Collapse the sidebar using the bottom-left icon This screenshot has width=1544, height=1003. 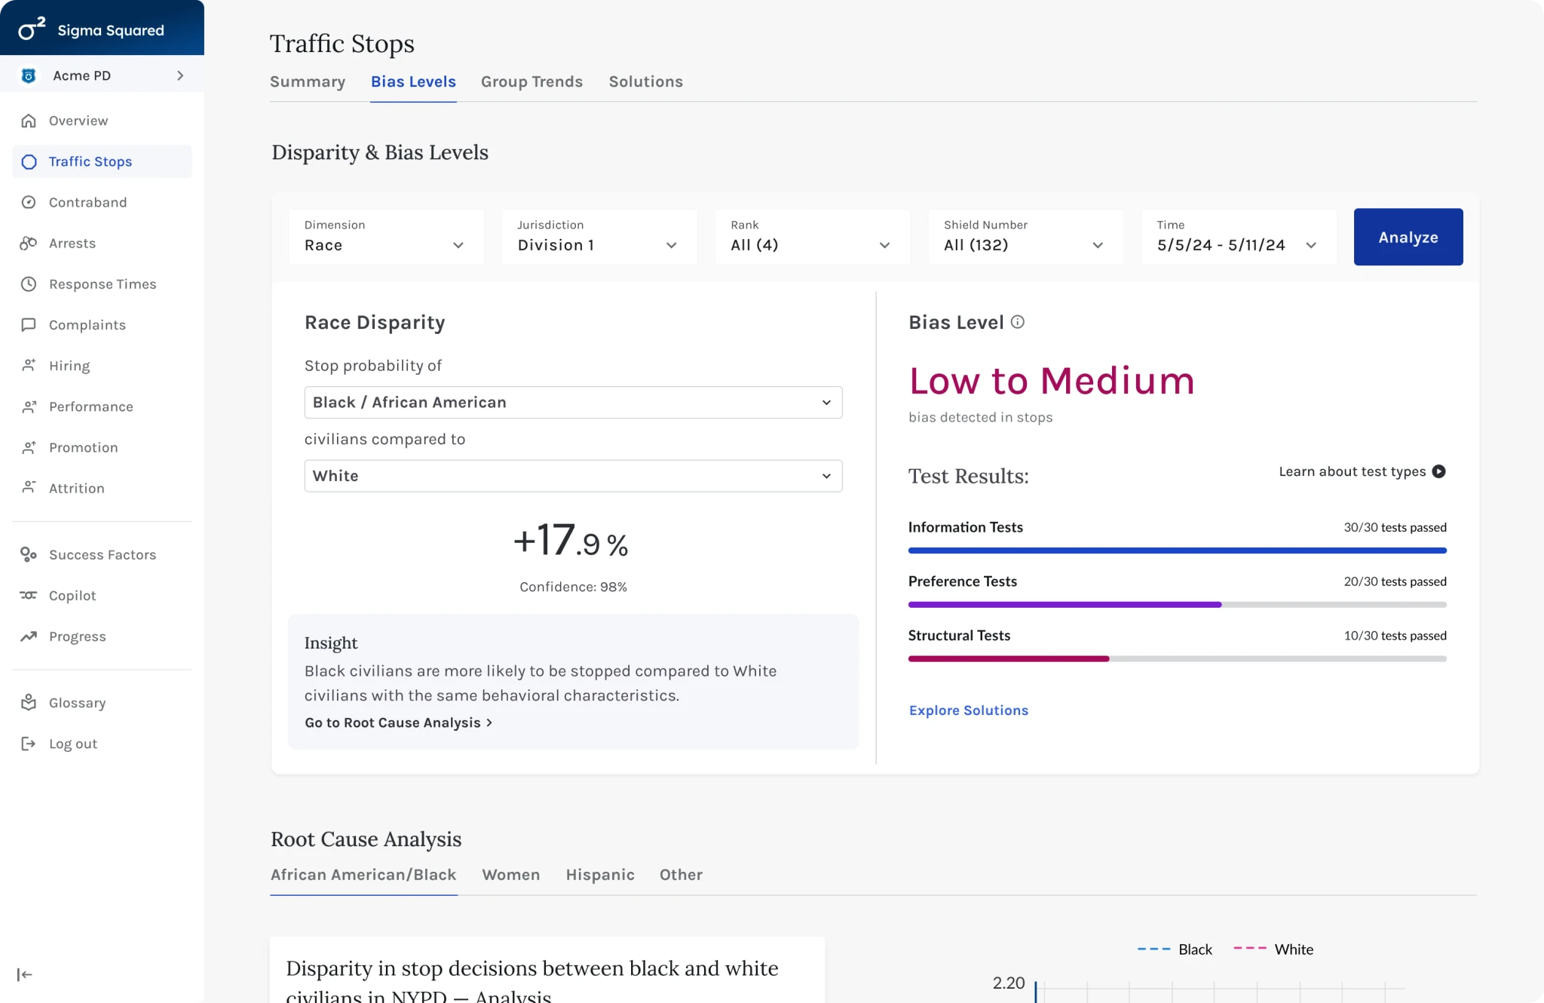25,974
